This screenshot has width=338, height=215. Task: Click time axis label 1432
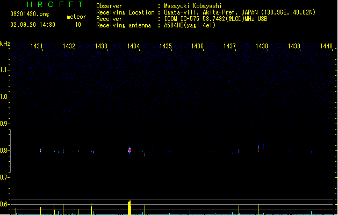click(69, 46)
